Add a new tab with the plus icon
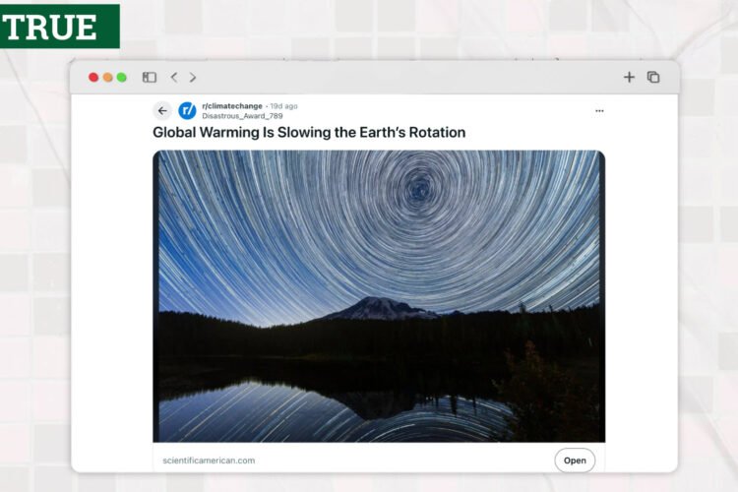 [x=629, y=77]
